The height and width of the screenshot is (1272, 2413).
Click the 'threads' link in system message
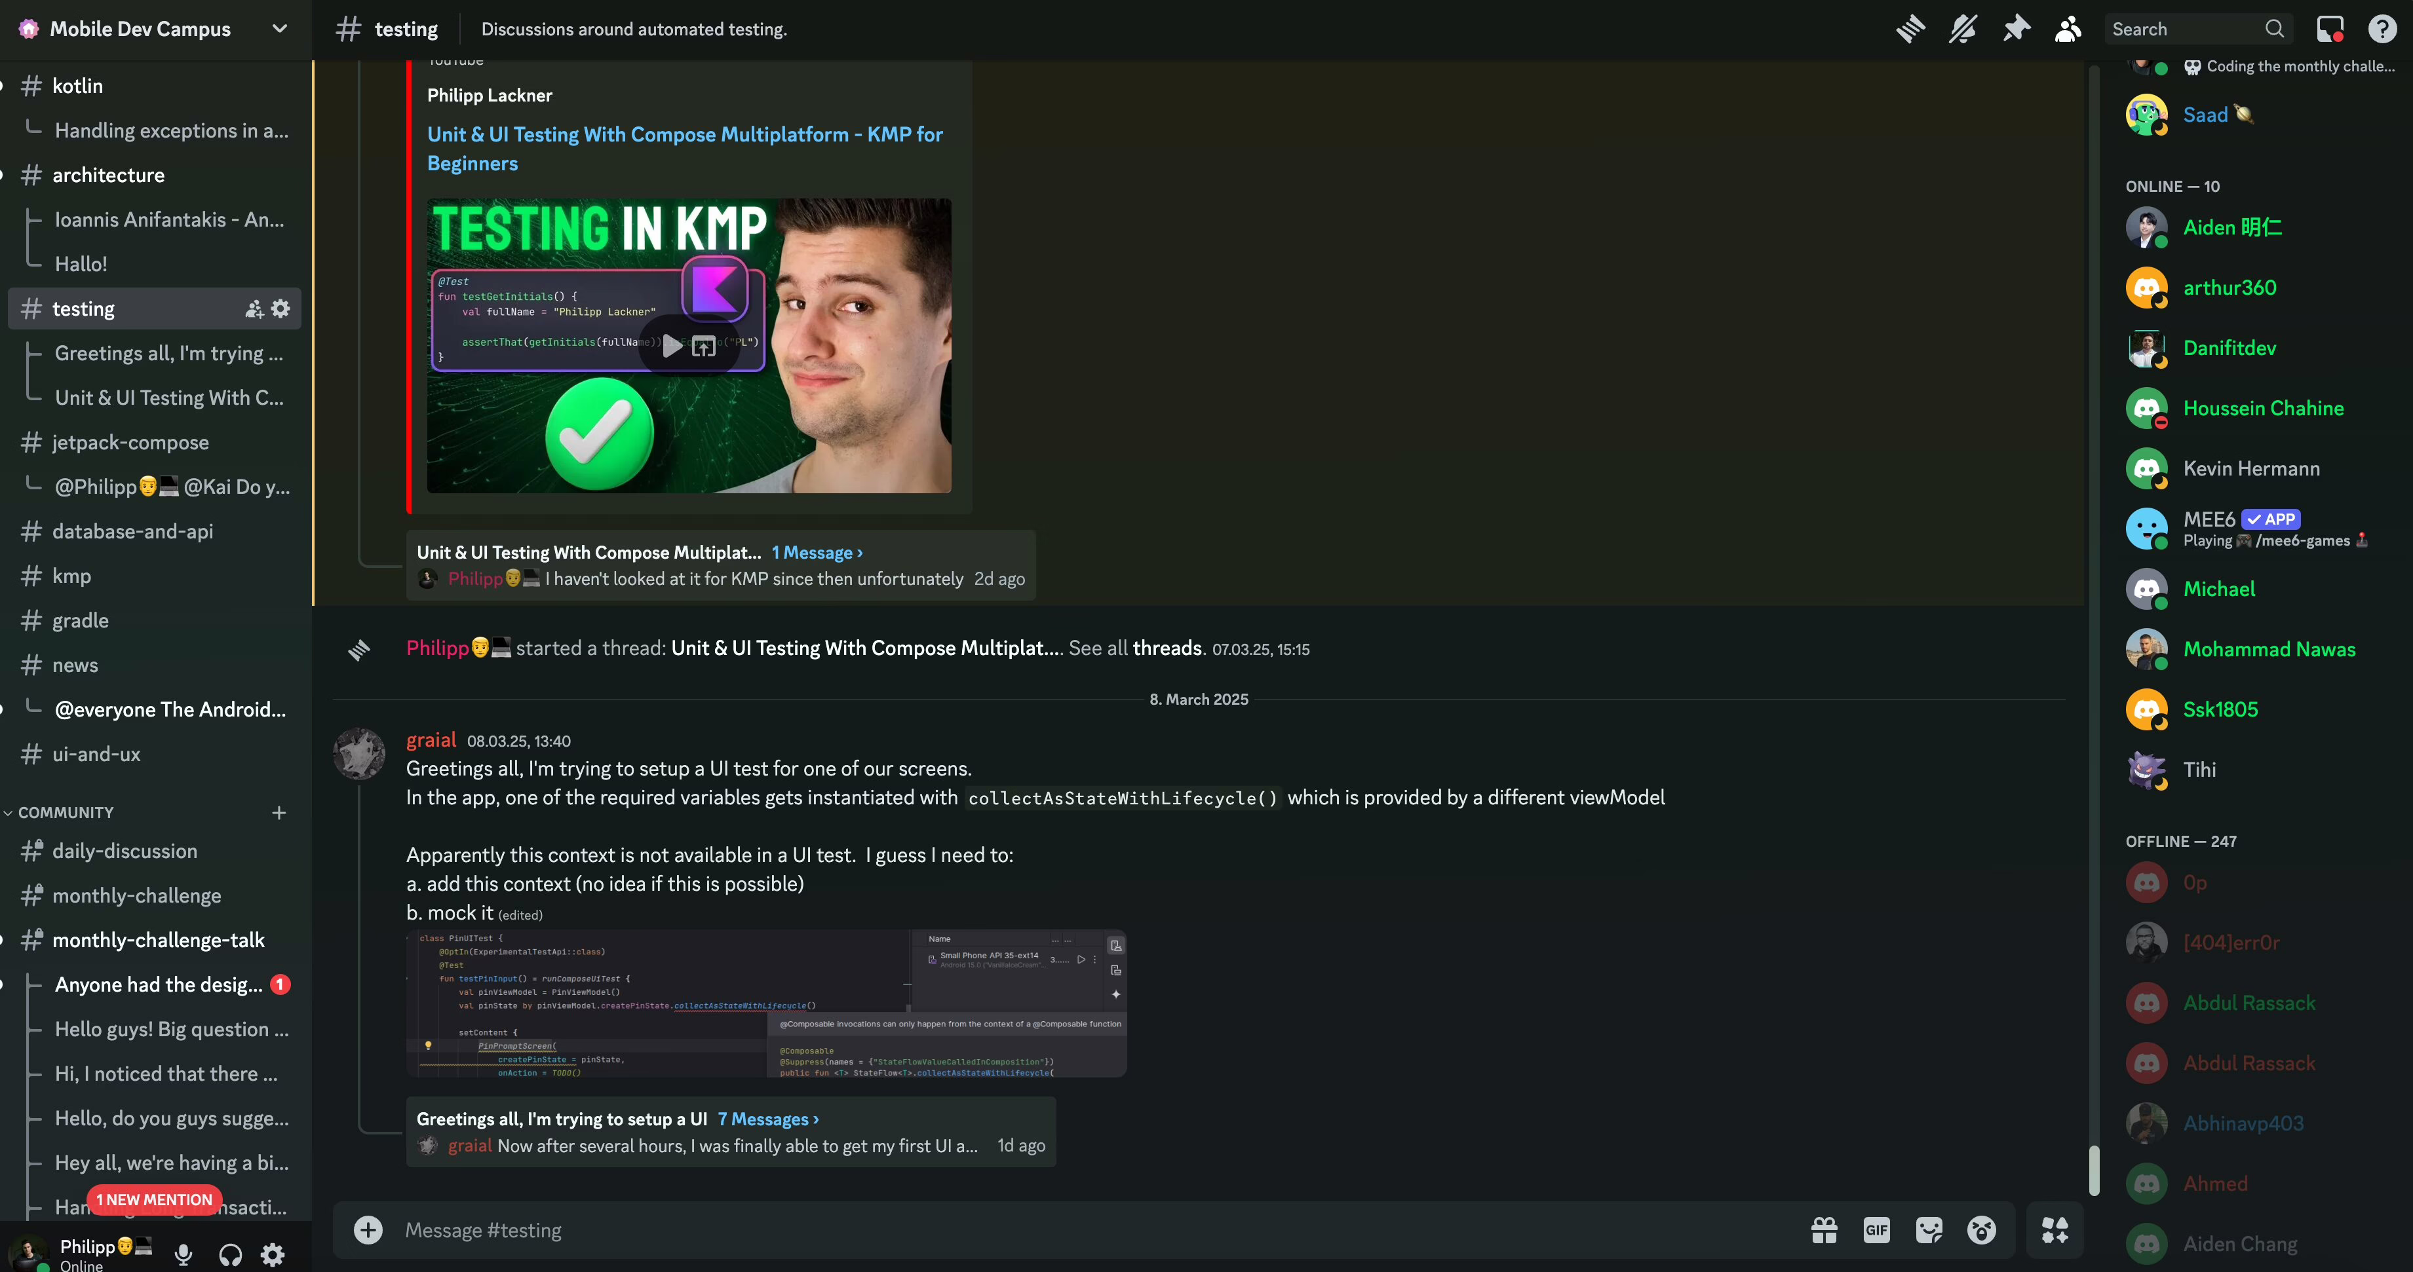tap(1167, 648)
